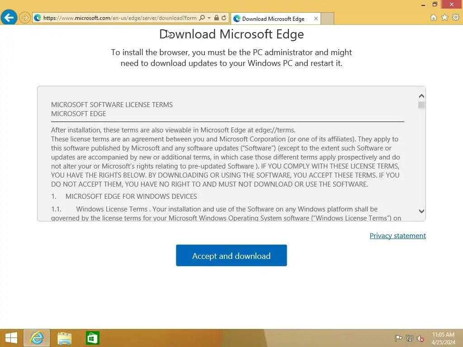Open Favorites with the star icon

pos(445,18)
